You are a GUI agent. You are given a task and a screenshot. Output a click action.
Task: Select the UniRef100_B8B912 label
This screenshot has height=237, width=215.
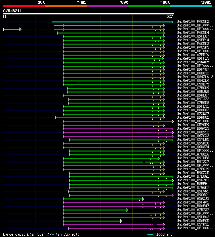tap(193, 132)
